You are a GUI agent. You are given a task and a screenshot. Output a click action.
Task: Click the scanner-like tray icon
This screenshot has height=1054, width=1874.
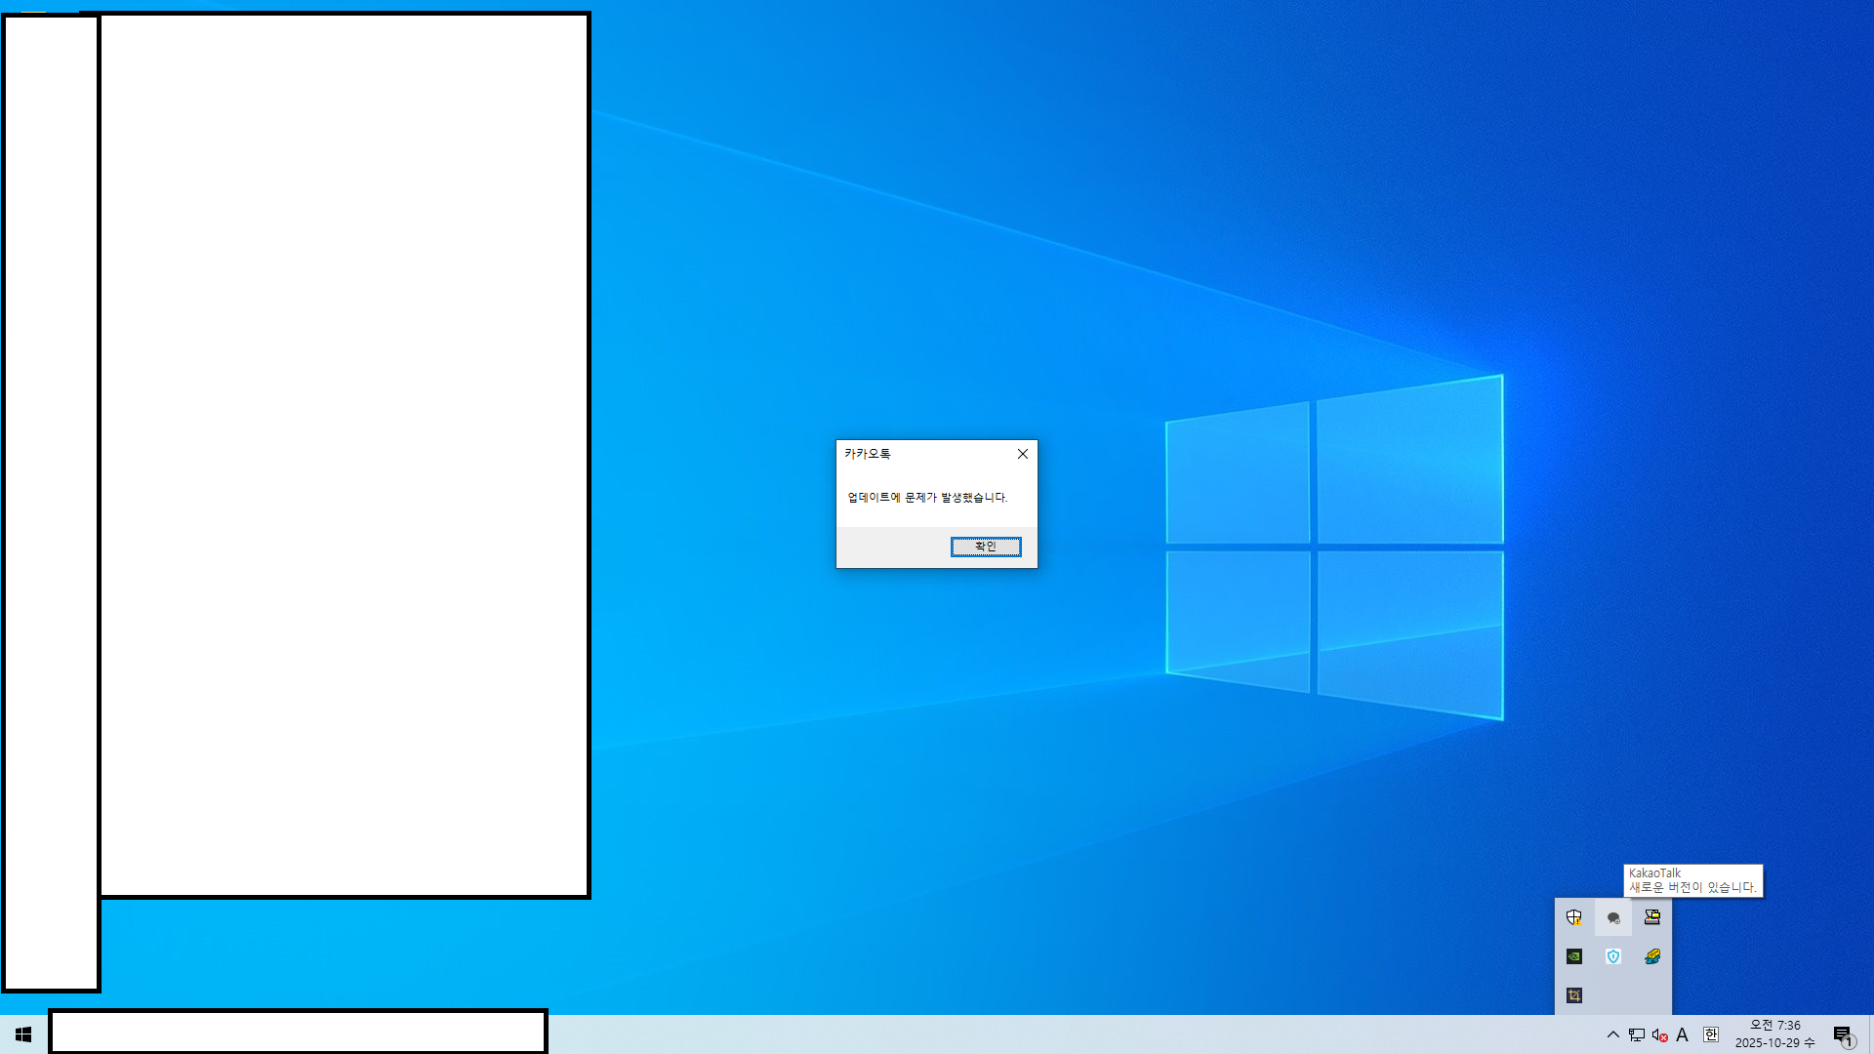point(1652,917)
